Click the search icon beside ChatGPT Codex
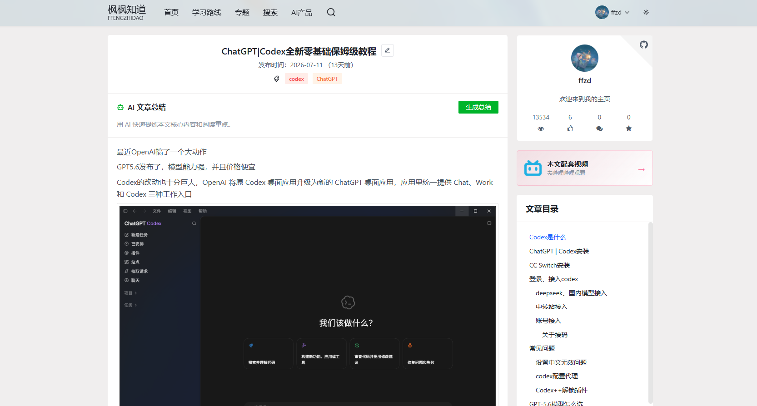 [x=194, y=223]
